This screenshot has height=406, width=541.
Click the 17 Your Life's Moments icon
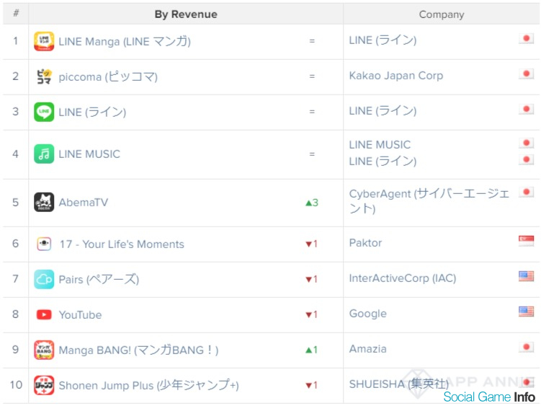click(x=44, y=244)
